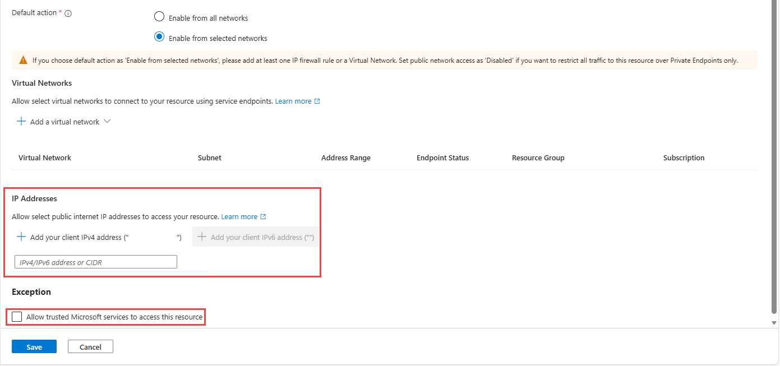This screenshot has width=780, height=366.
Task: Click the orange warning triangle icon
Action: 23,60
